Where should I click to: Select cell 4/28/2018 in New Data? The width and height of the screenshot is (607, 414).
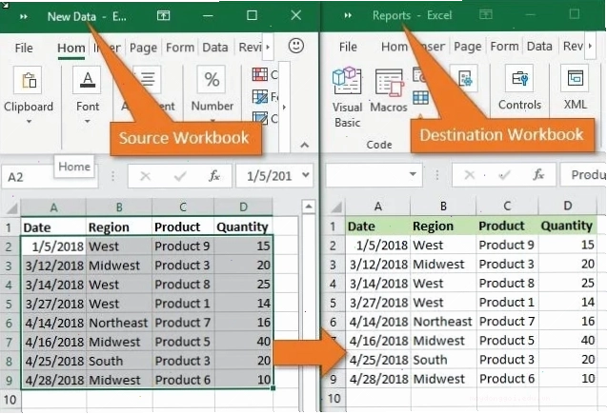click(53, 380)
